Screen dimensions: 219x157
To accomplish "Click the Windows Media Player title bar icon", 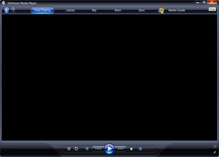I will 3,3.
